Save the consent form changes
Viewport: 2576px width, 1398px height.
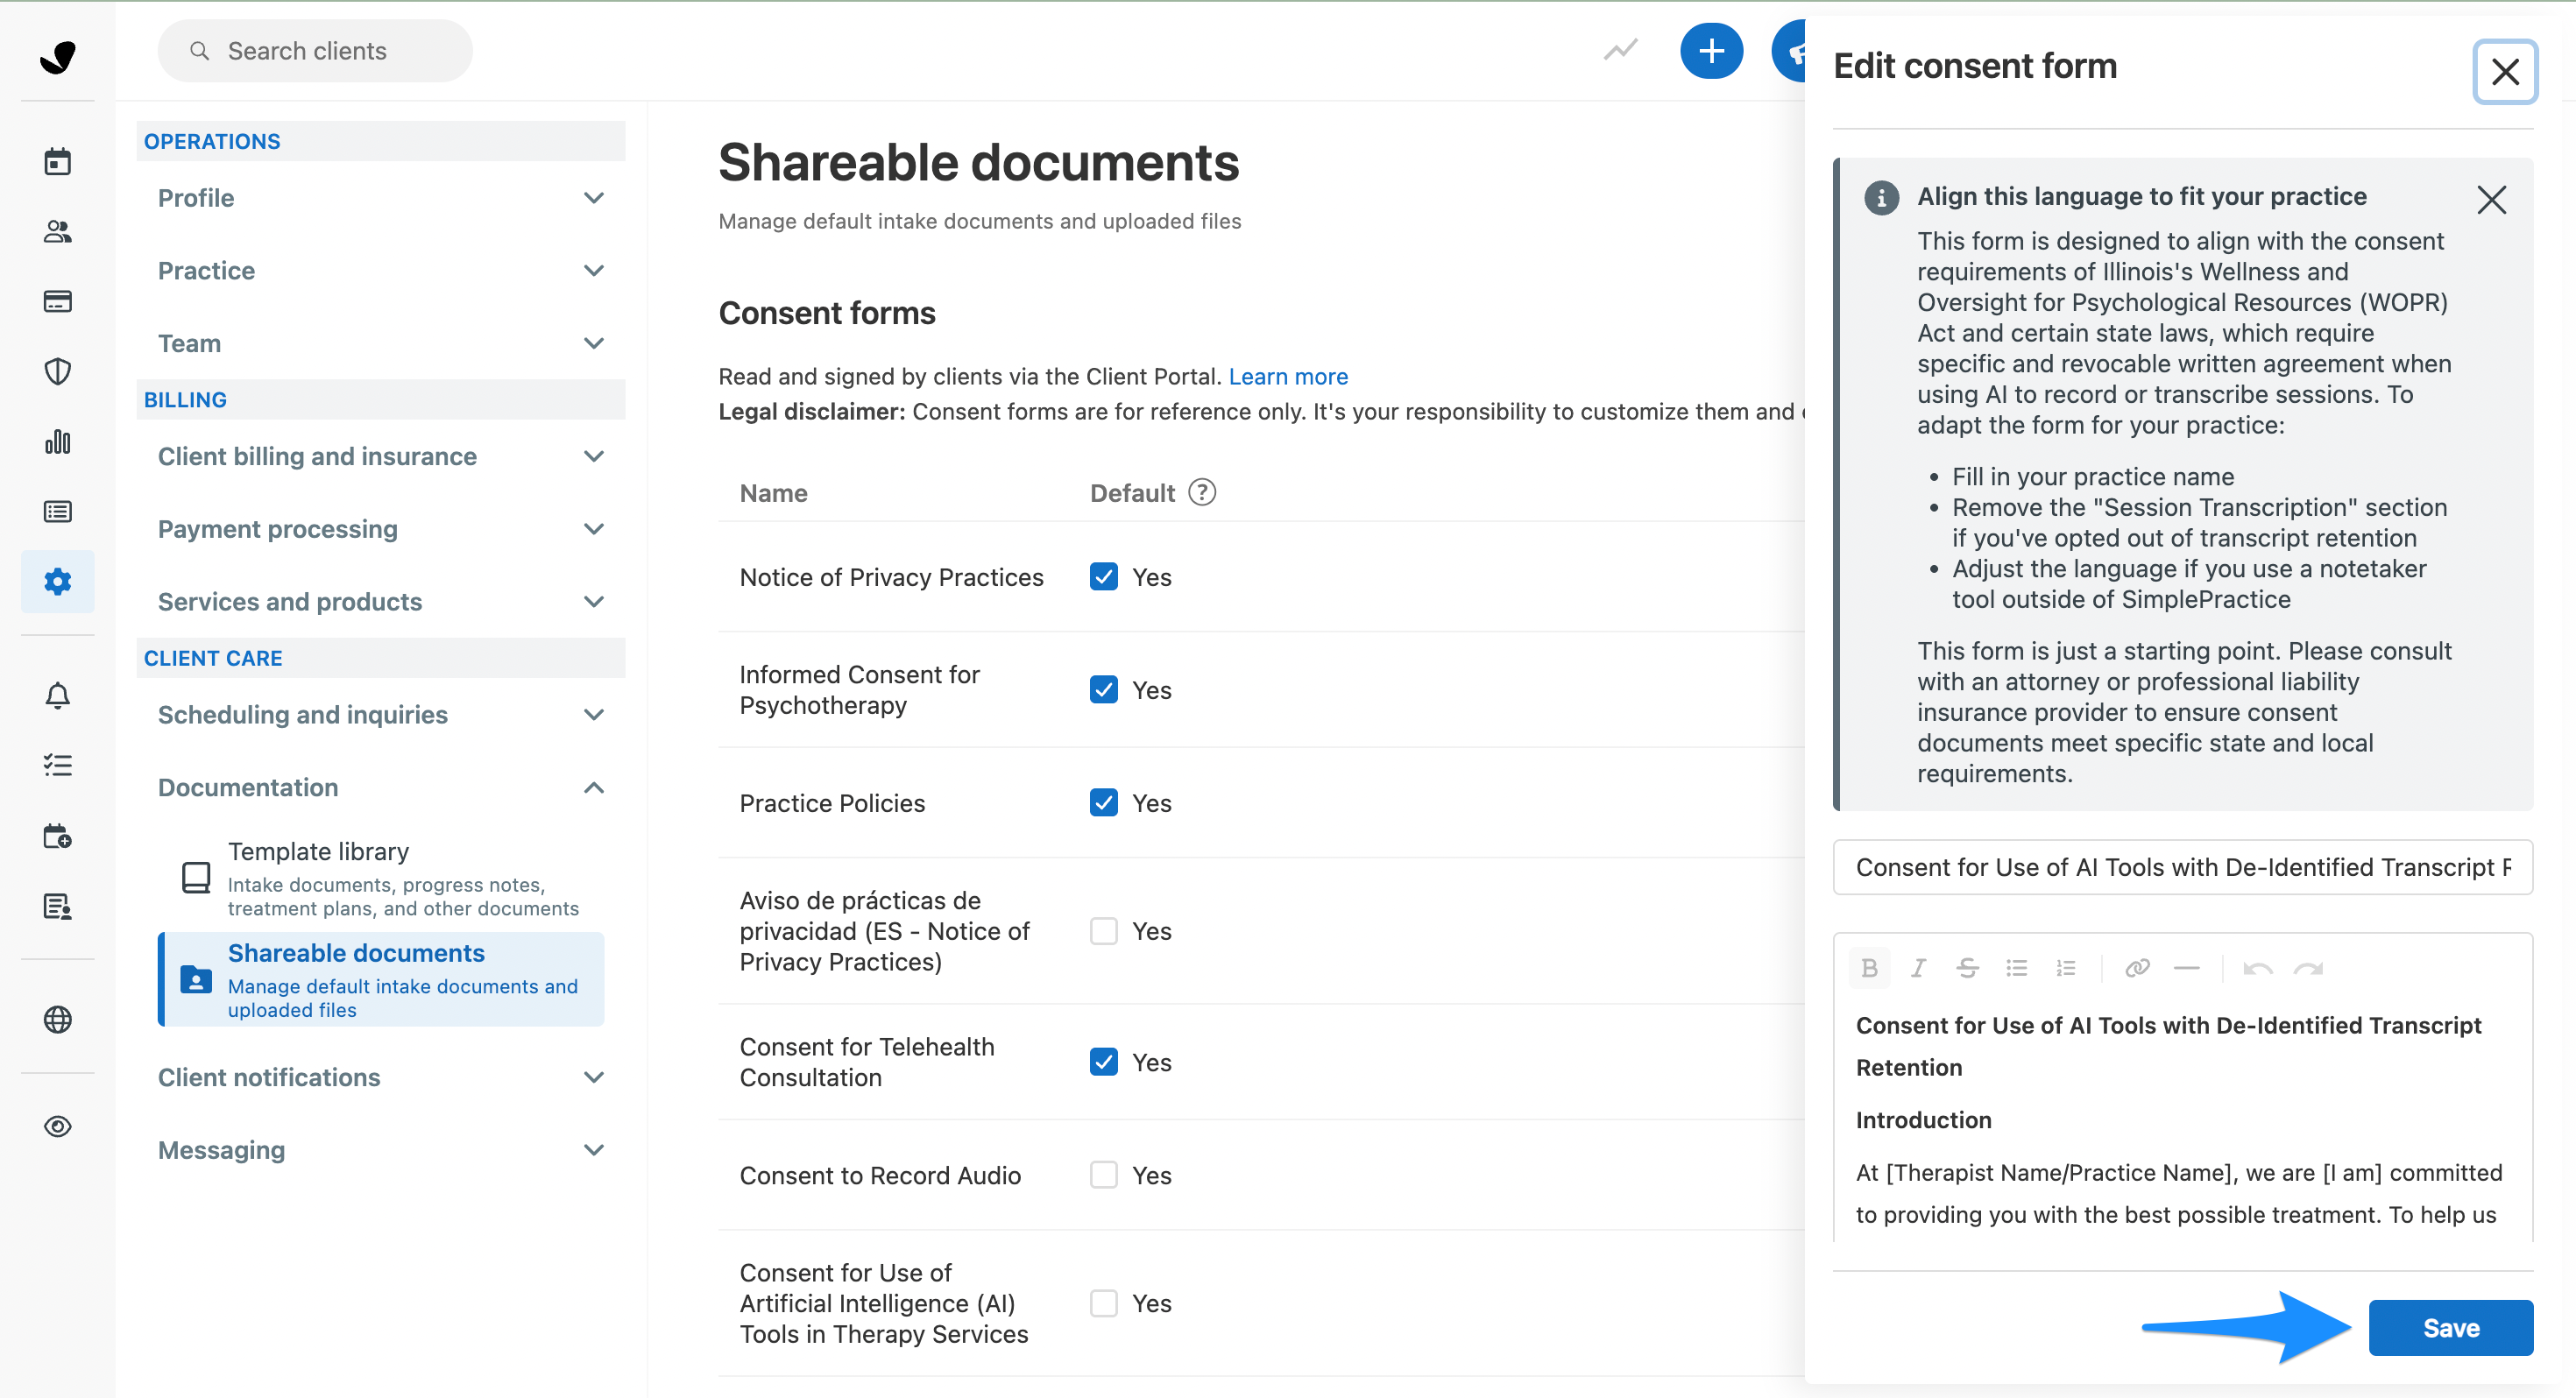2450,1327
